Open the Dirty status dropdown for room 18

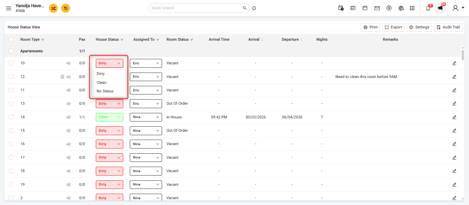pyautogui.click(x=109, y=171)
